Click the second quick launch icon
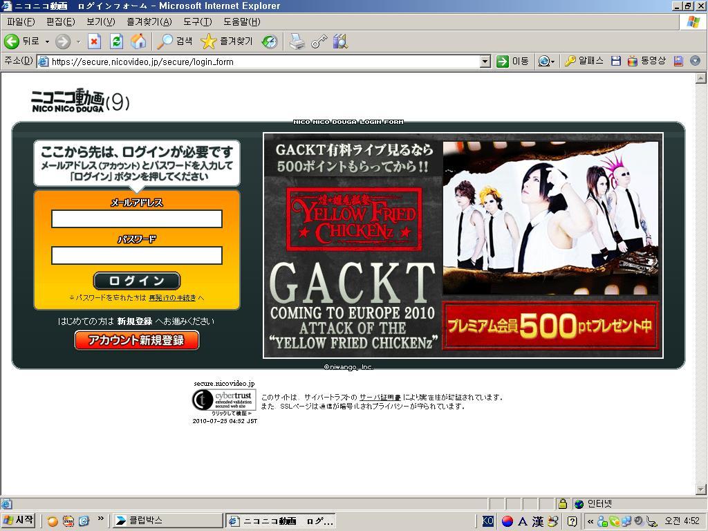The width and height of the screenshot is (708, 531). point(68,521)
